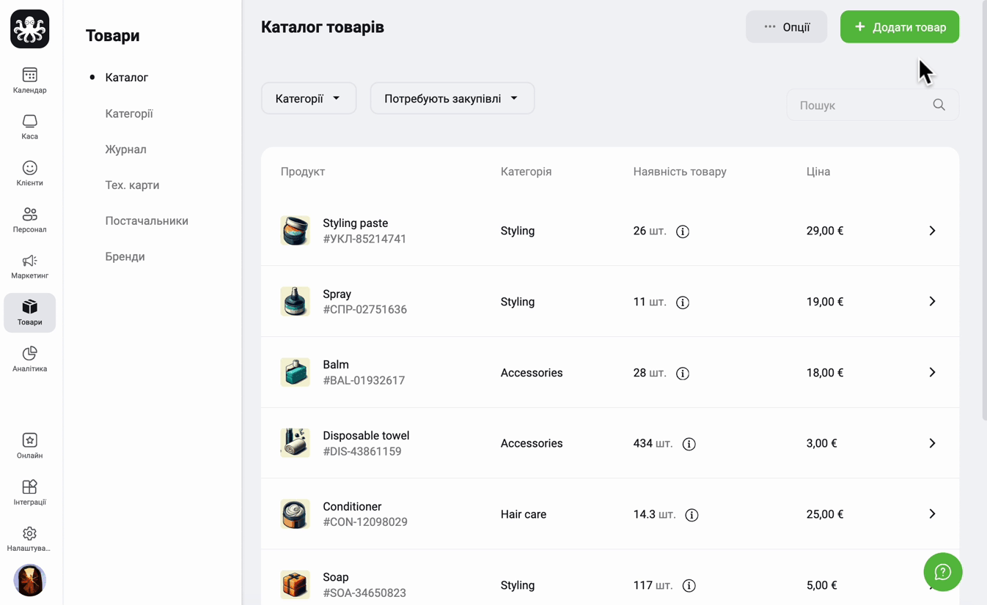Click the 25,00 € price
Viewport: 987px width, 605px height.
[x=825, y=514]
